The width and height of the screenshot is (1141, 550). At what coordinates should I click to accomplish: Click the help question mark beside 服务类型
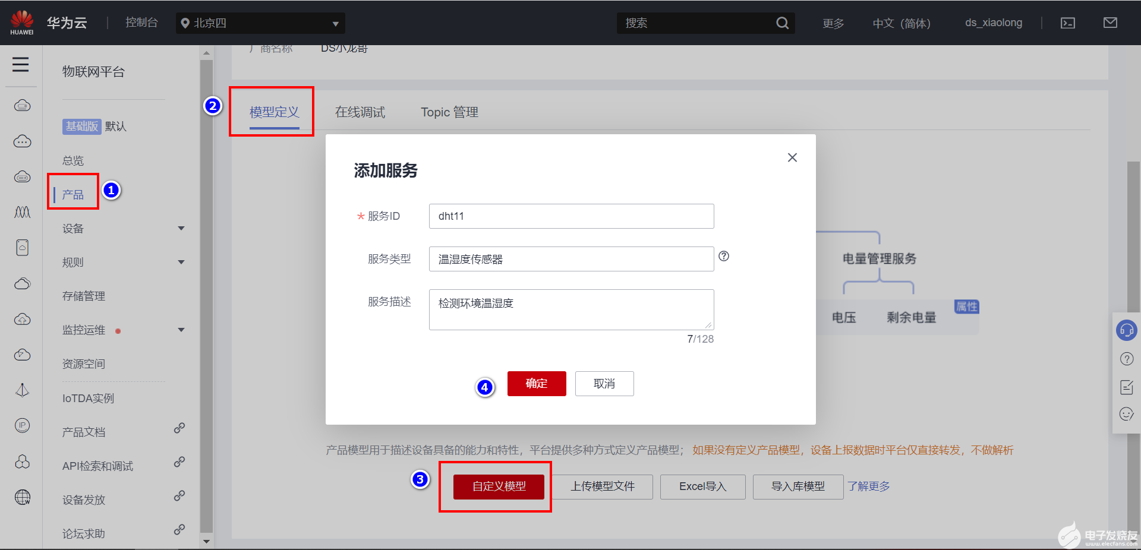point(724,256)
